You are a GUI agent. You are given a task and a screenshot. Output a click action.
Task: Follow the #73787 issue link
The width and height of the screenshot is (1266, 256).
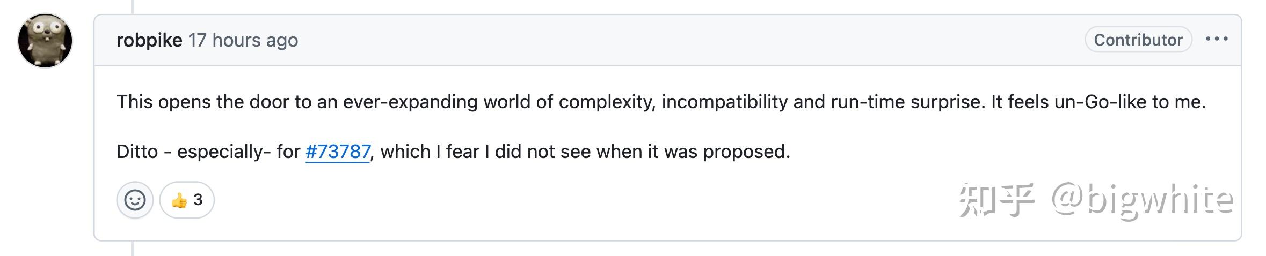click(338, 152)
